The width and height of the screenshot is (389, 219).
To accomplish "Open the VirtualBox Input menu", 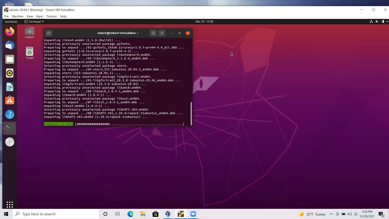I will (40, 16).
